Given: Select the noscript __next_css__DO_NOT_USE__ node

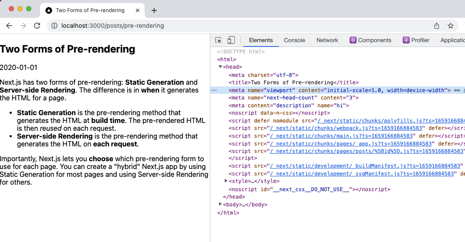Looking at the screenshot, I should 309,189.
